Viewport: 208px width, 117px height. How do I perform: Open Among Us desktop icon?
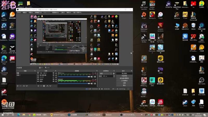[152, 15]
